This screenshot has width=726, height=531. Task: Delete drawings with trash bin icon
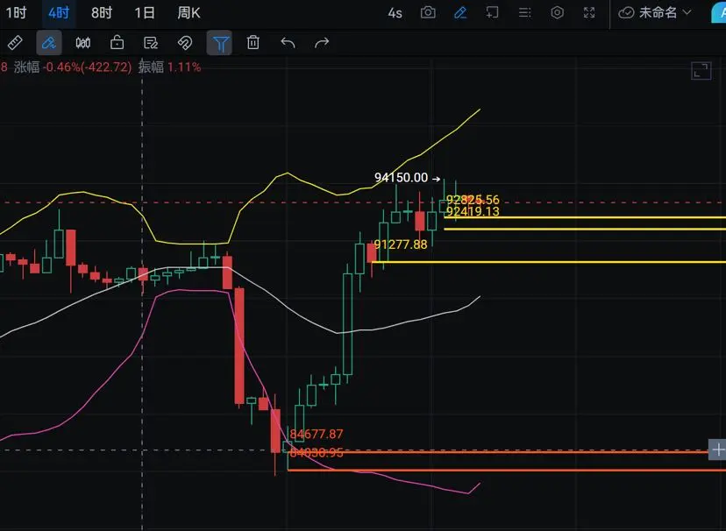(x=253, y=43)
